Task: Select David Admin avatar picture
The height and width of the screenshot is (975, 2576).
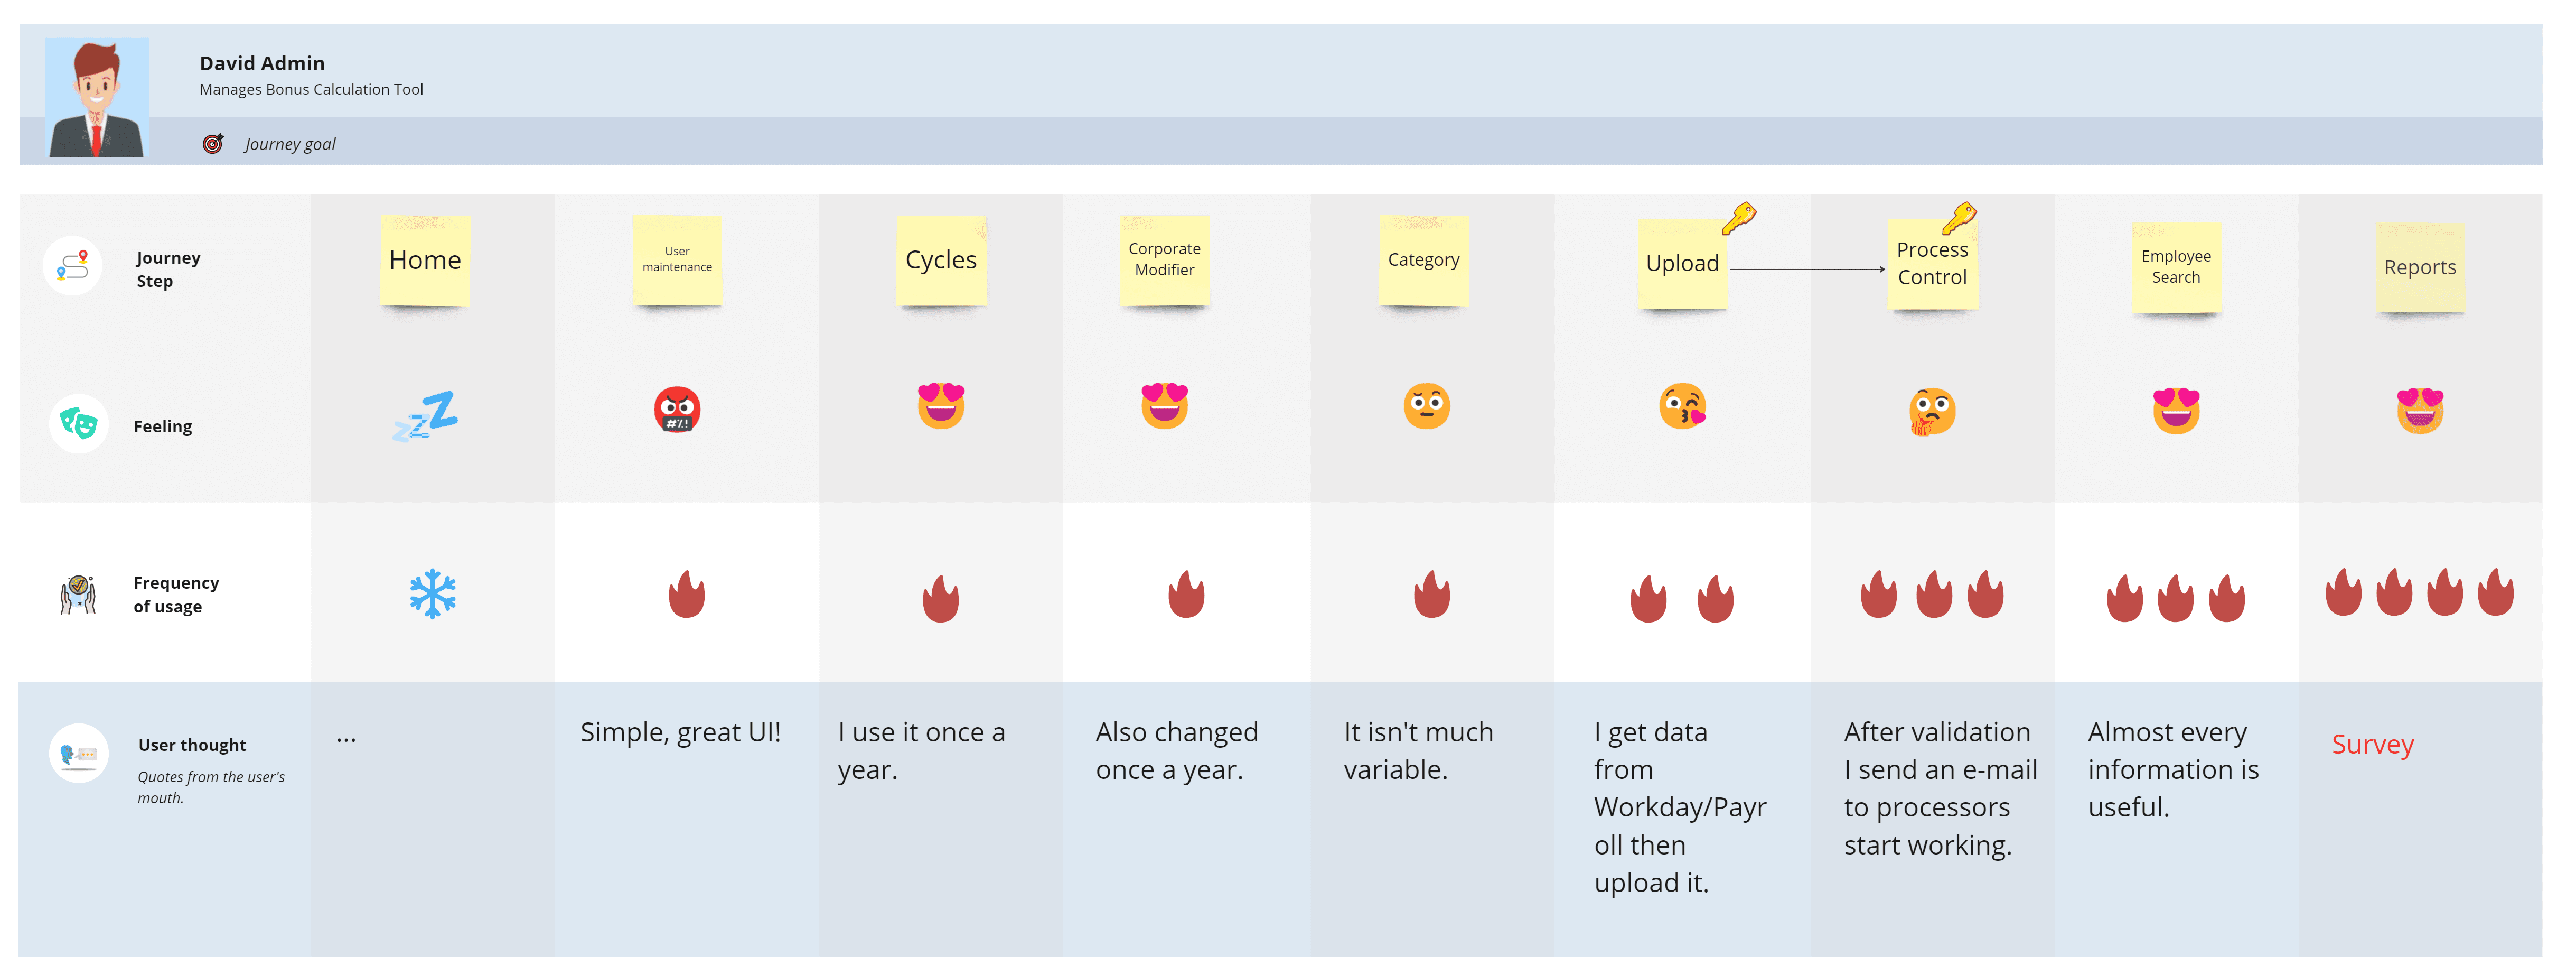Action: (98, 97)
